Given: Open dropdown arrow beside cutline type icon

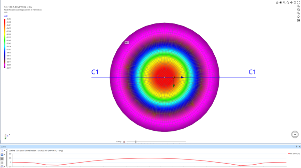Looking at the screenshot, I should 5,151.
